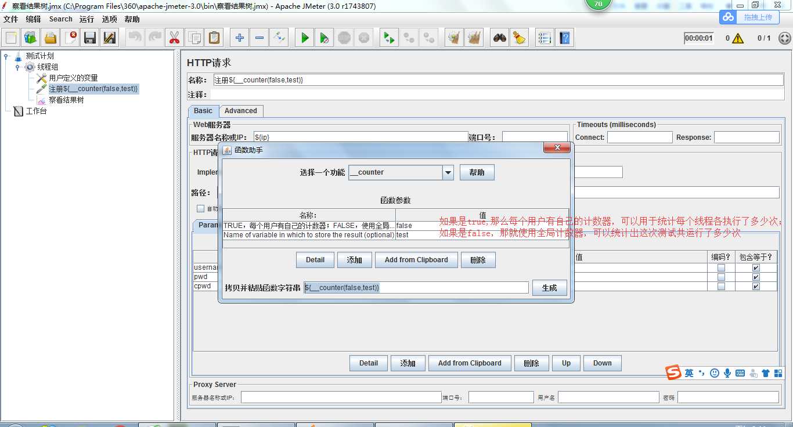
Task: Uncheck 包含等于? in username row
Action: tap(756, 268)
